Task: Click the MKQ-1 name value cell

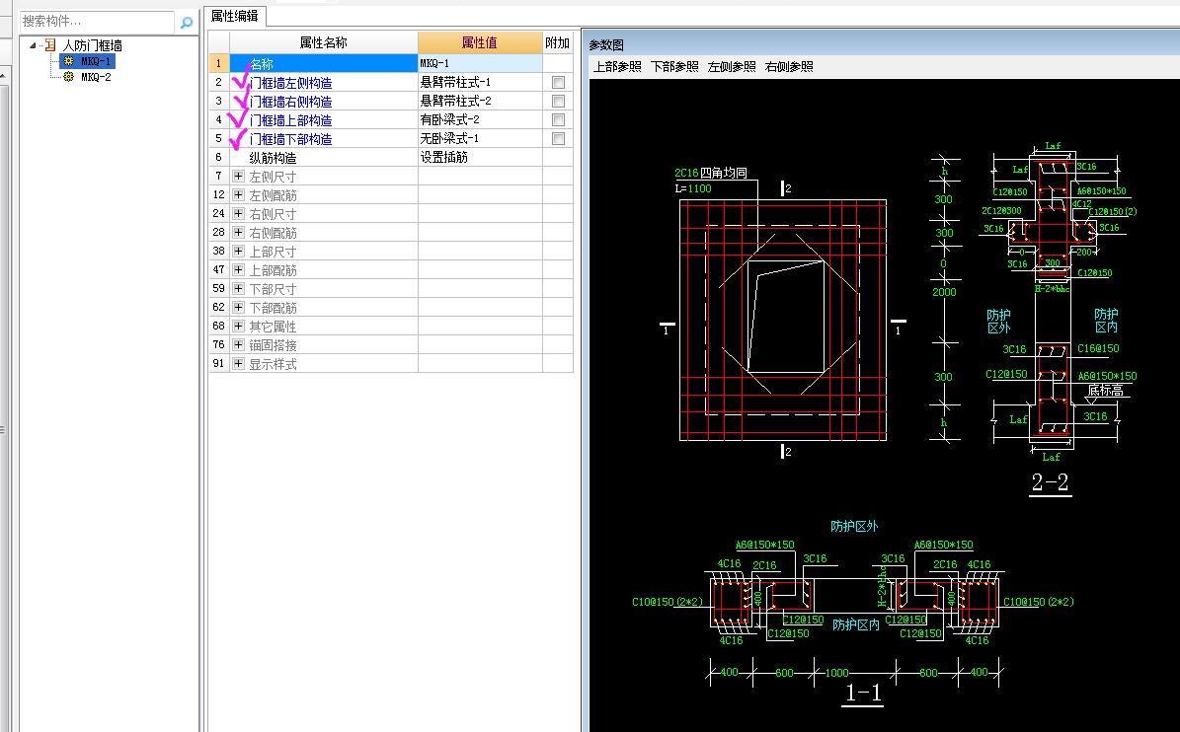Action: [x=479, y=64]
